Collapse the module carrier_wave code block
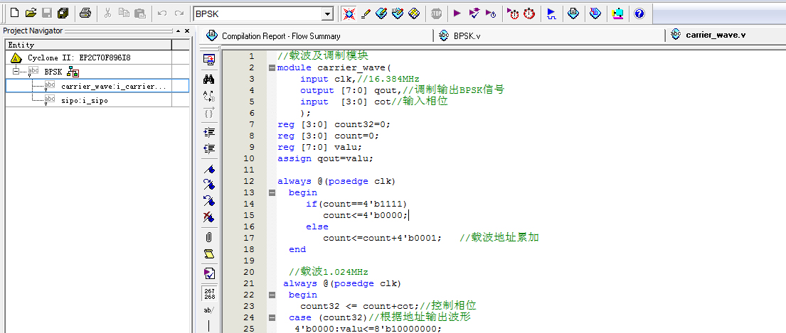The image size is (786, 333). pyautogui.click(x=271, y=67)
